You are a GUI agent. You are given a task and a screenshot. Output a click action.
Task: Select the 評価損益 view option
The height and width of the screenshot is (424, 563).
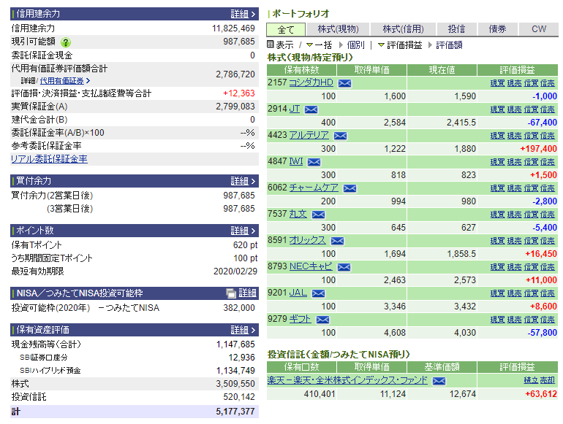coord(400,45)
